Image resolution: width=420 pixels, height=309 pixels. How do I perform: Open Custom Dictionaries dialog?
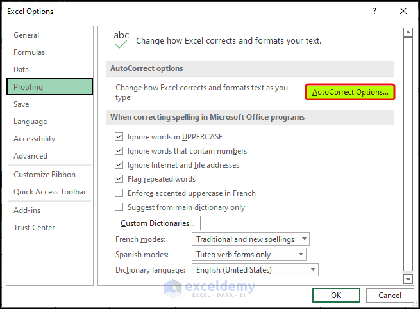point(158,223)
